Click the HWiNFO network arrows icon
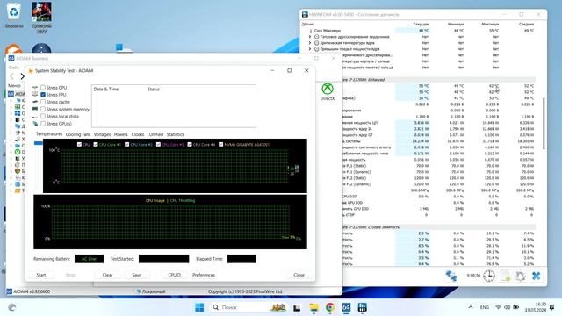This screenshot has width=562, height=316. point(450,276)
